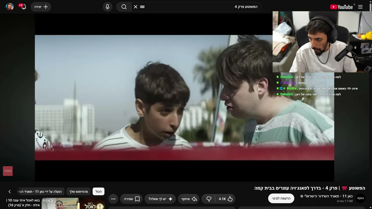Ask a question with יש לך שאלה?
This screenshot has width=372, height=209.
160,199
